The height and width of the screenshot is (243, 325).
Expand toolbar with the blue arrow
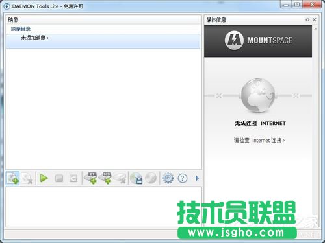click(x=197, y=178)
